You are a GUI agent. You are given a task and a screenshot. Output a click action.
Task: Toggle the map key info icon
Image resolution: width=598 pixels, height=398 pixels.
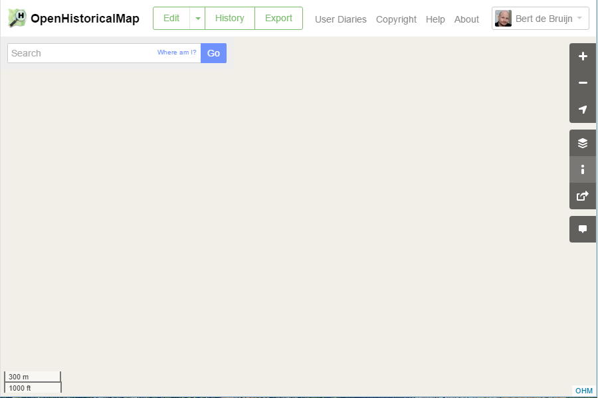click(583, 169)
